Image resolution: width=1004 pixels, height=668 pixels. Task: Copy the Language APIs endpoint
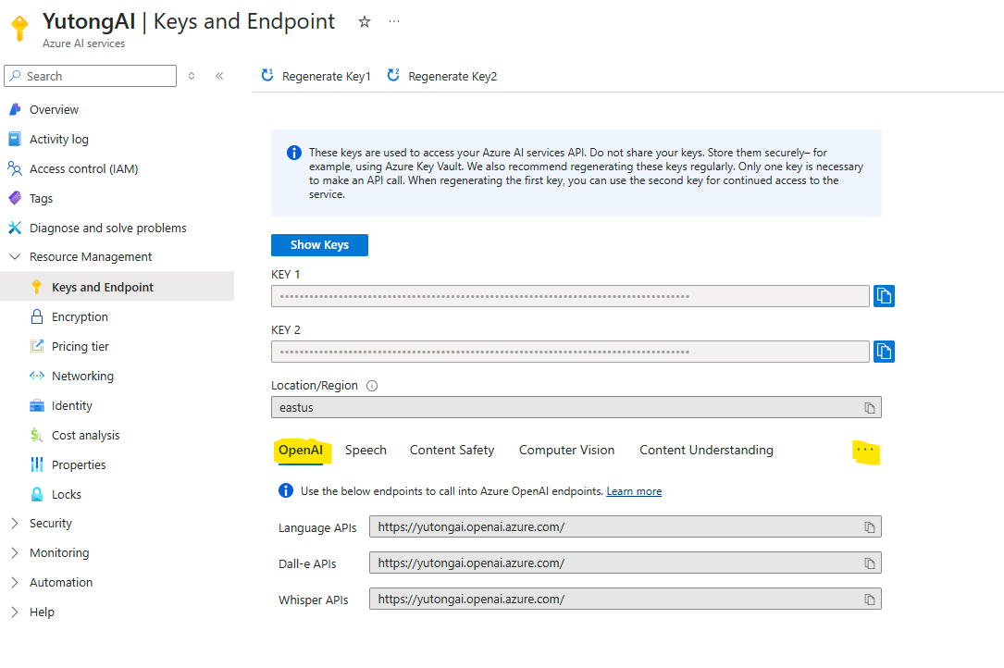[x=870, y=527]
